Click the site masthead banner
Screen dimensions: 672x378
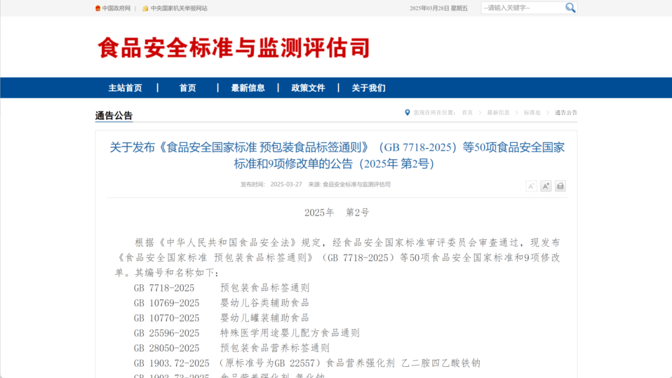click(233, 48)
